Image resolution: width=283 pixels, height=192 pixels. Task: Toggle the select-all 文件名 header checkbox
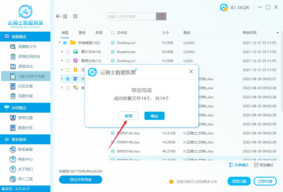pyautogui.click(x=113, y=32)
